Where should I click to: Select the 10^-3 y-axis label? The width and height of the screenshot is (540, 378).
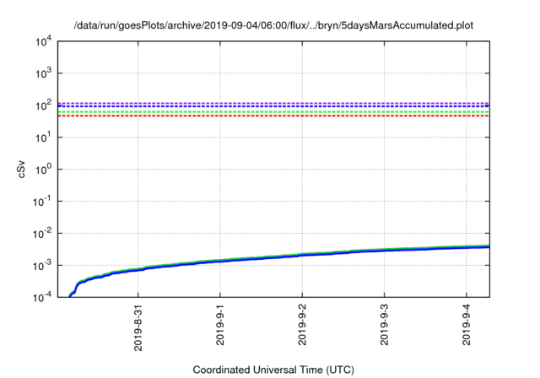click(x=43, y=265)
